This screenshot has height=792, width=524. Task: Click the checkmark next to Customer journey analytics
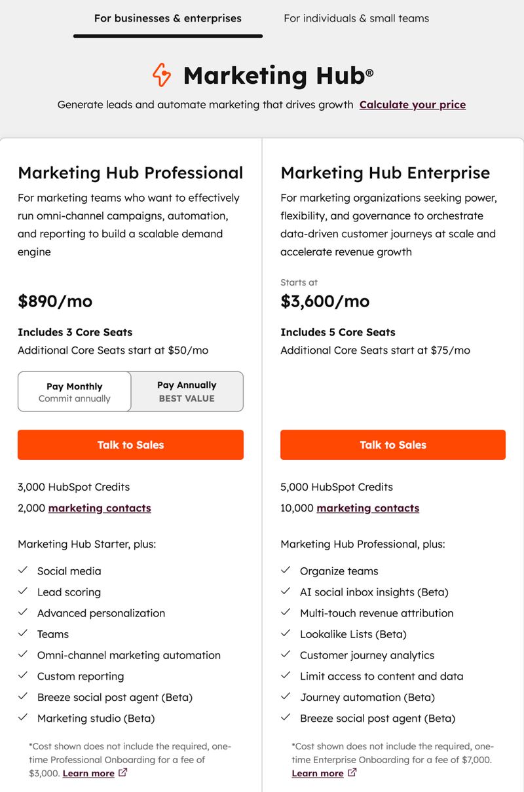point(286,654)
